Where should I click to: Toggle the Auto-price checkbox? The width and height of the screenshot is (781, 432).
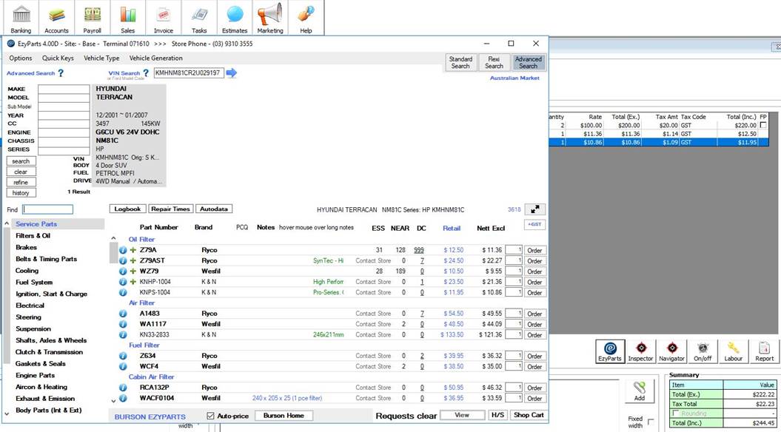(x=210, y=416)
